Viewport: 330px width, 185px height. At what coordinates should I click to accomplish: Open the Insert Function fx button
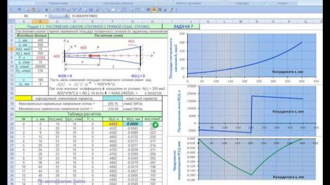pos(67,16)
